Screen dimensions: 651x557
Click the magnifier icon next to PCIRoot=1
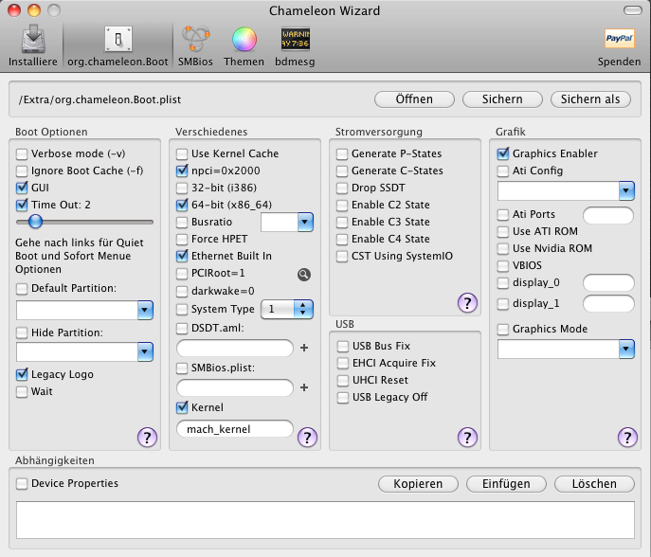tap(303, 274)
